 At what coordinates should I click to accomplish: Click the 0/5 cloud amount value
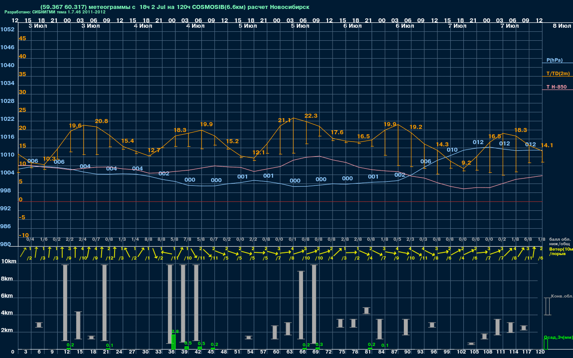coord(397,239)
